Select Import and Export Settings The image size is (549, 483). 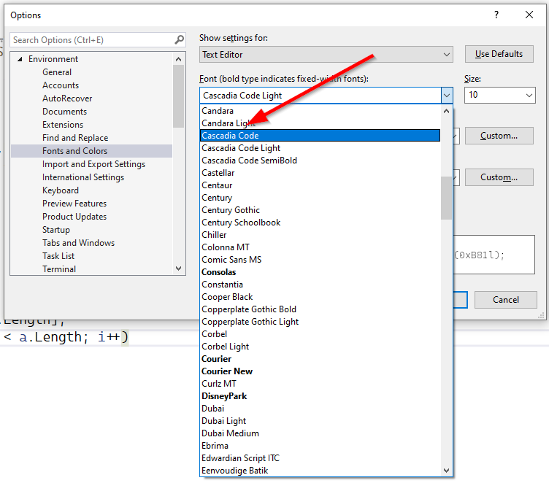tap(94, 164)
